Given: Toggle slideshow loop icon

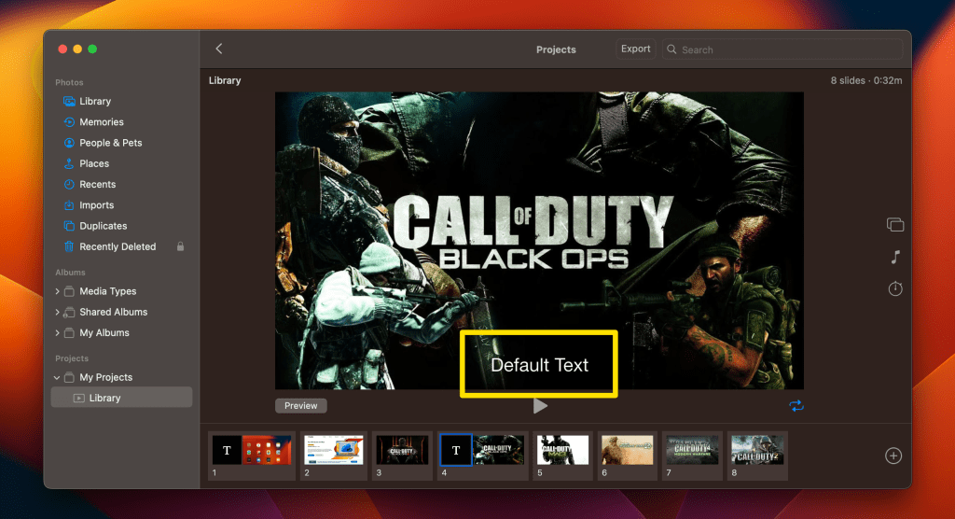Looking at the screenshot, I should pyautogui.click(x=796, y=405).
